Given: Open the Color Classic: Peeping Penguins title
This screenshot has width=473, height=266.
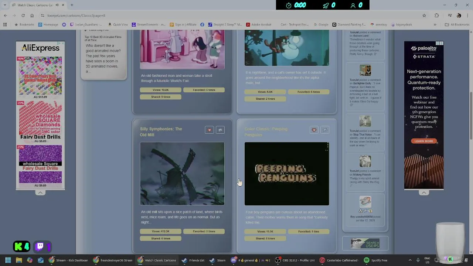Looking at the screenshot, I should [x=266, y=132].
